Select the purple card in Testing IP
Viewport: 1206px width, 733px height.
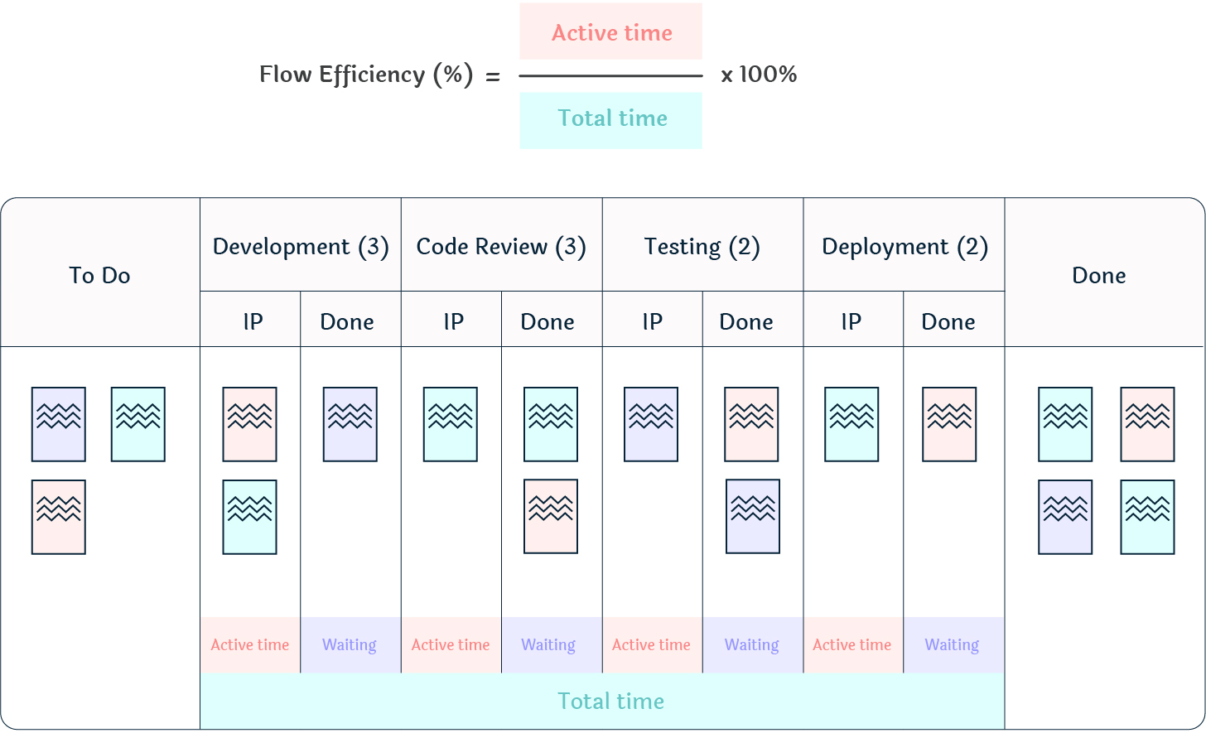(651, 424)
